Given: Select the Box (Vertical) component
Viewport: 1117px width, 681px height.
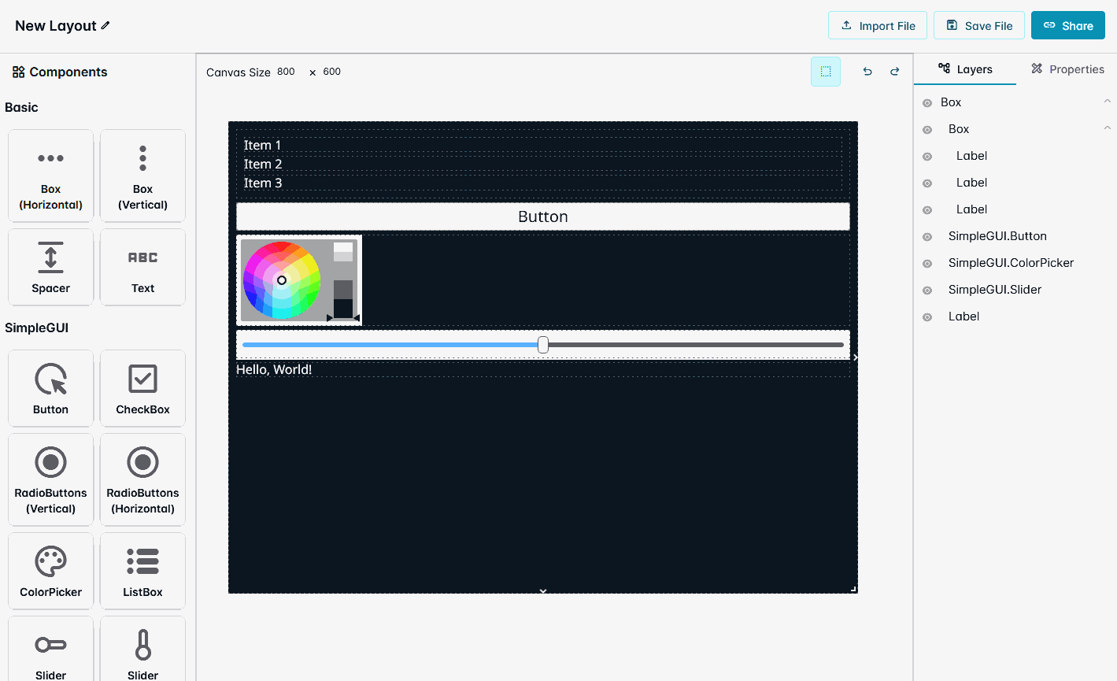Looking at the screenshot, I should (x=142, y=176).
